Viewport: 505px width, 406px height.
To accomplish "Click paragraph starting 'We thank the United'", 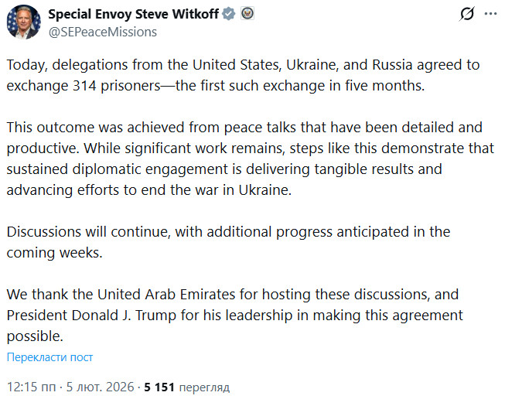I will tap(232, 315).
